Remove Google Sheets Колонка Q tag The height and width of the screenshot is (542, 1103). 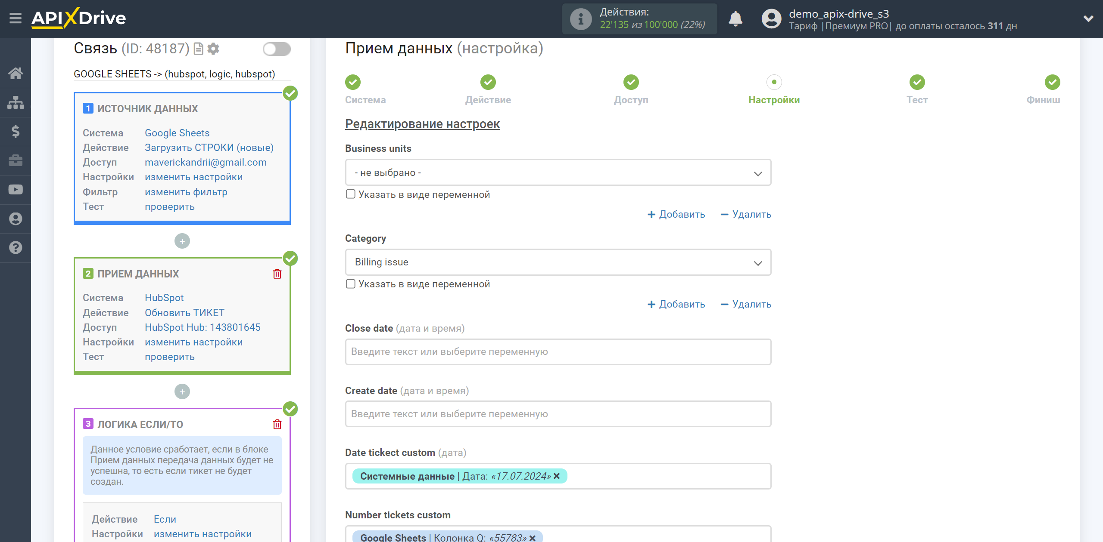533,538
